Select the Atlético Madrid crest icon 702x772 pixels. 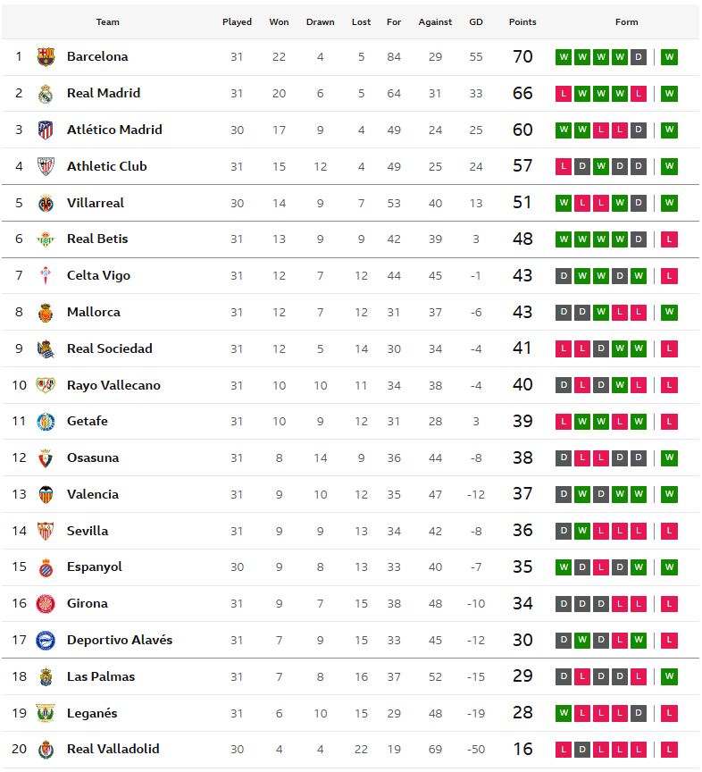coord(46,130)
